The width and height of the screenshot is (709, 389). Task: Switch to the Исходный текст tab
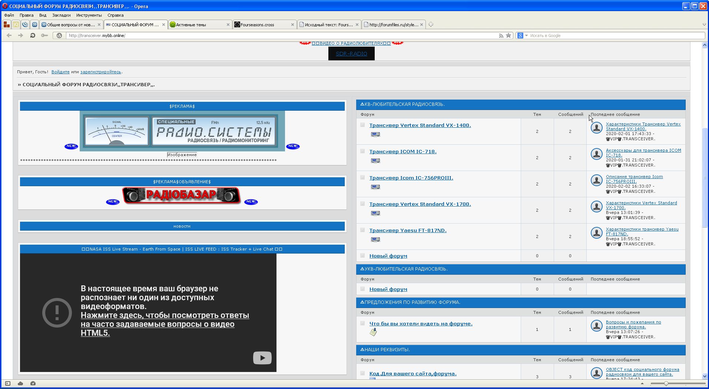329,25
